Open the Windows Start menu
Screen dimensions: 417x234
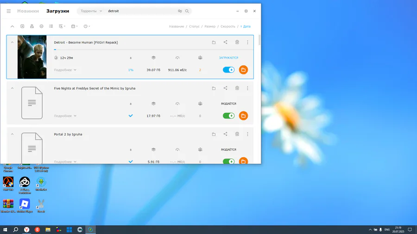coord(5,230)
